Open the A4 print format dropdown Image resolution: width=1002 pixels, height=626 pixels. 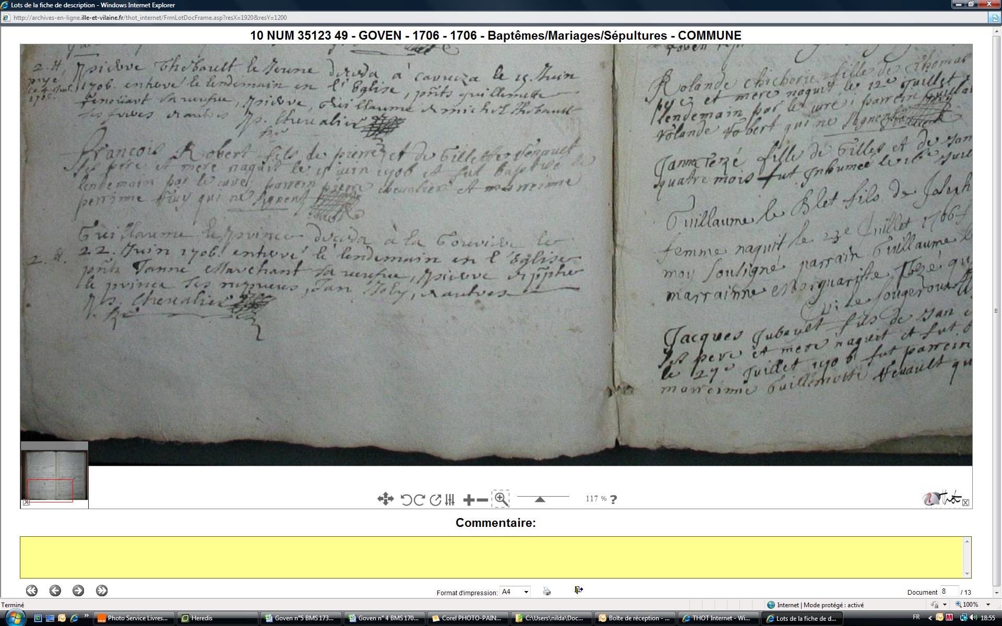[x=526, y=592]
